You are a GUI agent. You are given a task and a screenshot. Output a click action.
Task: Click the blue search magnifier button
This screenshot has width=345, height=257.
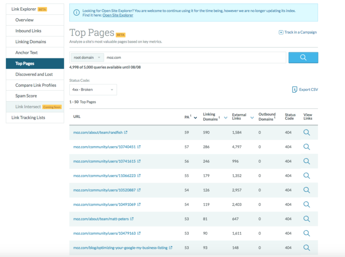point(303,58)
